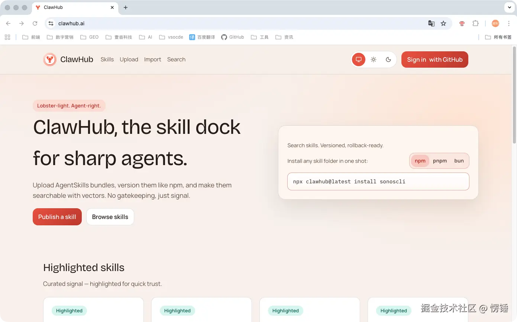The image size is (517, 322).
Task: Open the orange profile avatar
Action: 495,23
